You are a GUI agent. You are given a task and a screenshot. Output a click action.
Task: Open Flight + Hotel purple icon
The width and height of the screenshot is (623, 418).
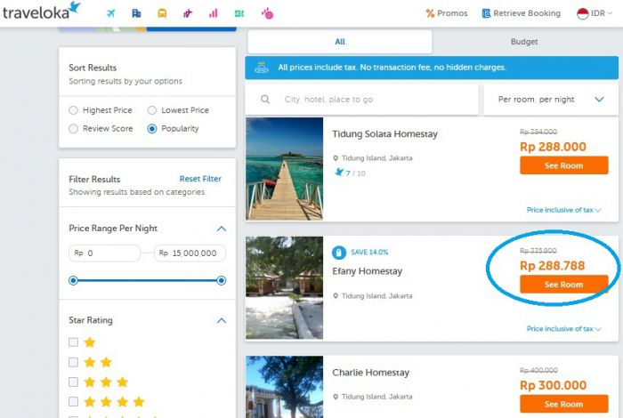188,13
